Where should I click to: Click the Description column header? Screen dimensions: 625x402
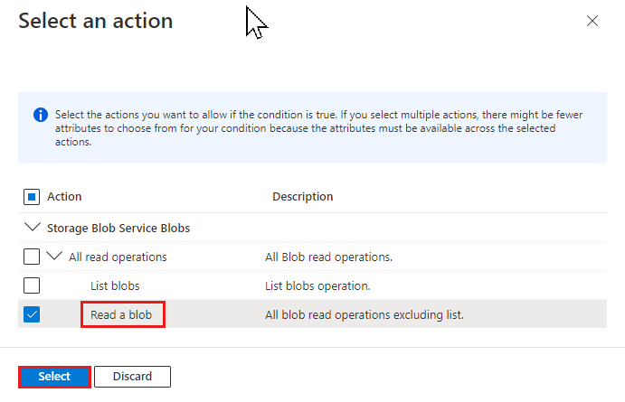pos(302,197)
